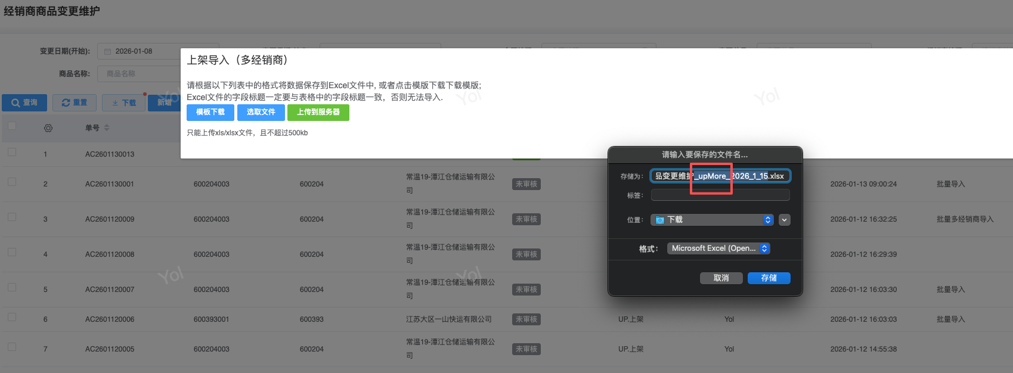
Task: Click order number AC2601130001
Action: [x=110, y=184]
